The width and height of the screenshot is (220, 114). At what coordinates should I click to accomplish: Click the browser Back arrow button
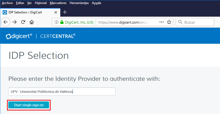[6, 22]
